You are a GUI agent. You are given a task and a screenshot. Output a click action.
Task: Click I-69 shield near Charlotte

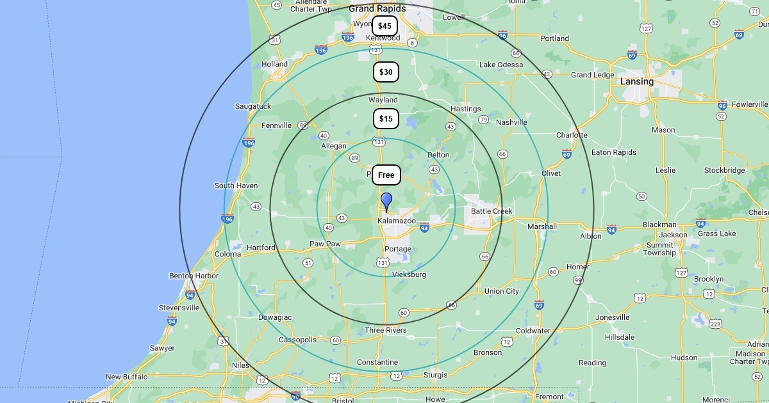click(566, 154)
